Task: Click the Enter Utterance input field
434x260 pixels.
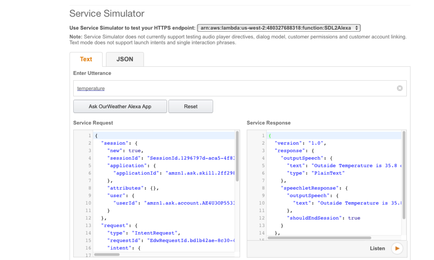Action: point(240,88)
